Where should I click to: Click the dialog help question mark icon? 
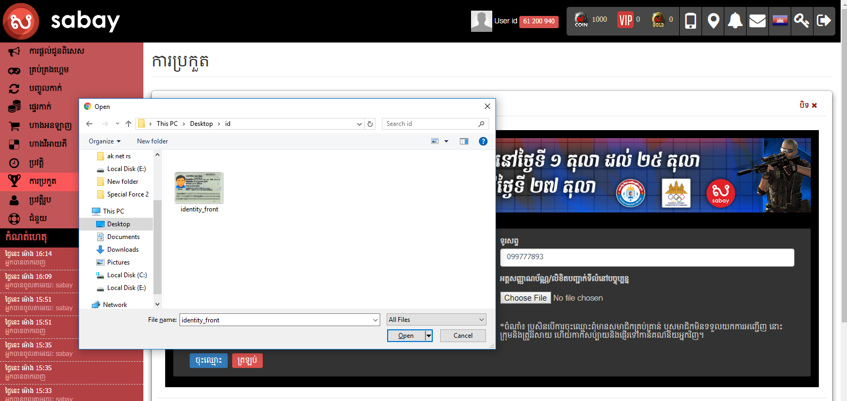pos(483,141)
